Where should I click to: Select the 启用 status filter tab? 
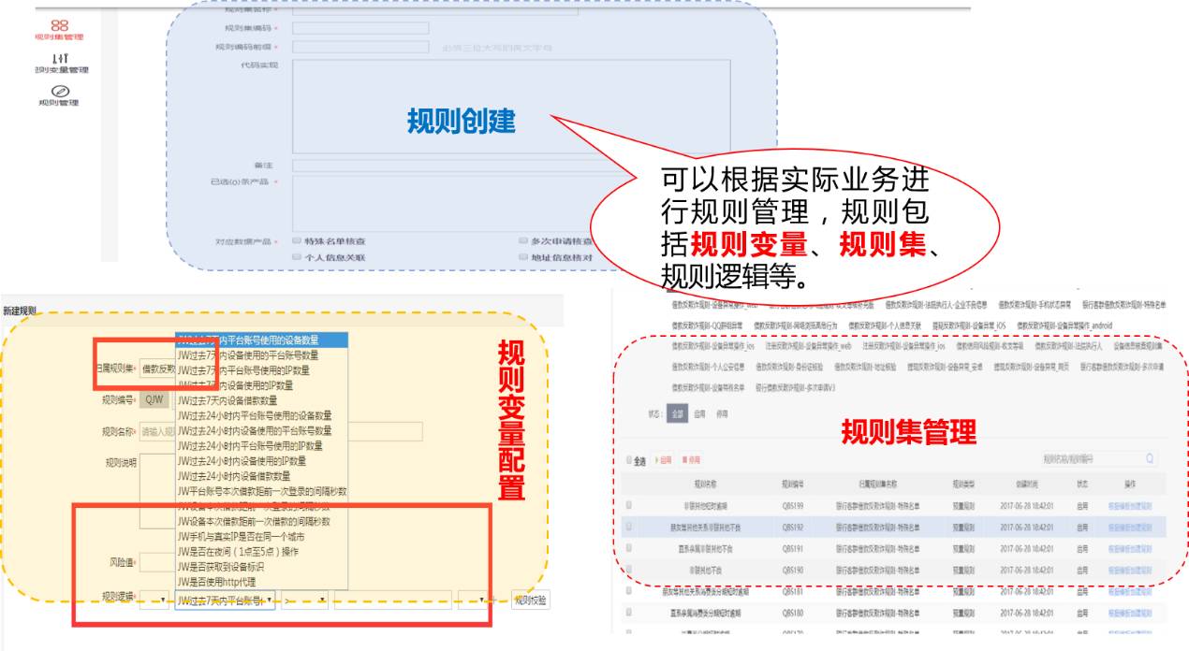pos(699,414)
